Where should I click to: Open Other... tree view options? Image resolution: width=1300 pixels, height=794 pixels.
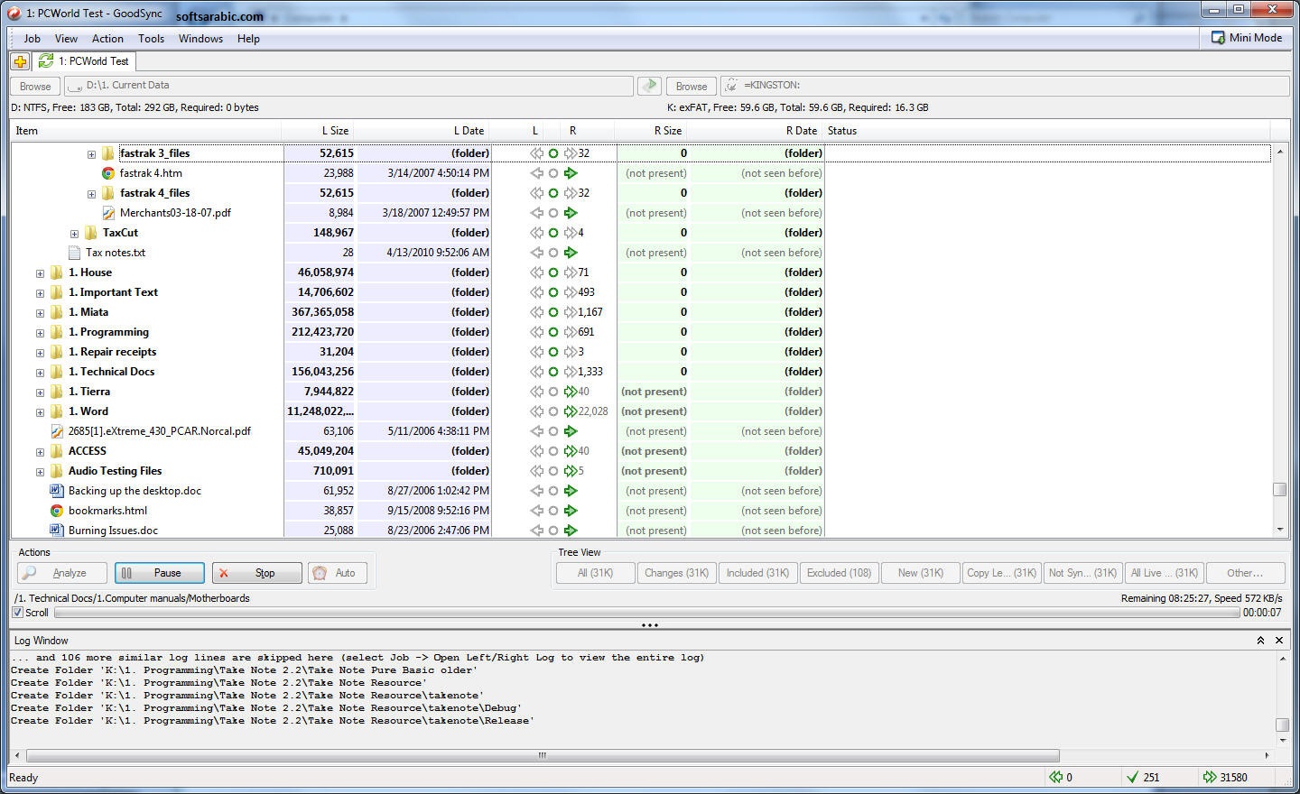coord(1245,573)
